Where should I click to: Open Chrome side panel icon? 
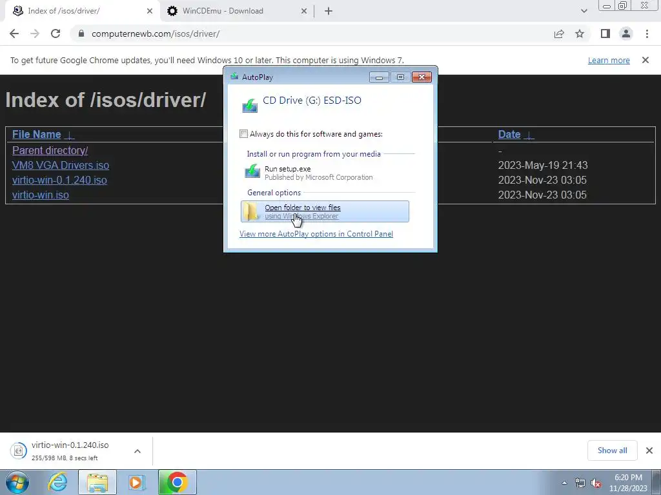605,34
